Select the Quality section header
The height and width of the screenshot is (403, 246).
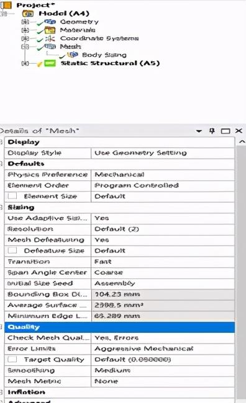(x=119, y=327)
